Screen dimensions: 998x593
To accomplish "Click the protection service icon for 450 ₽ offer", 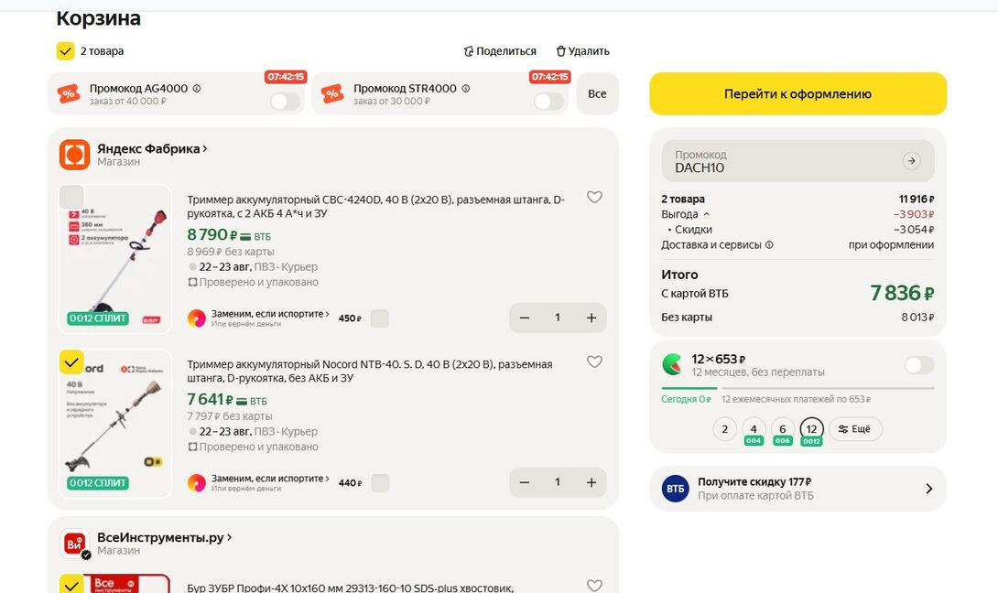I will 197,318.
